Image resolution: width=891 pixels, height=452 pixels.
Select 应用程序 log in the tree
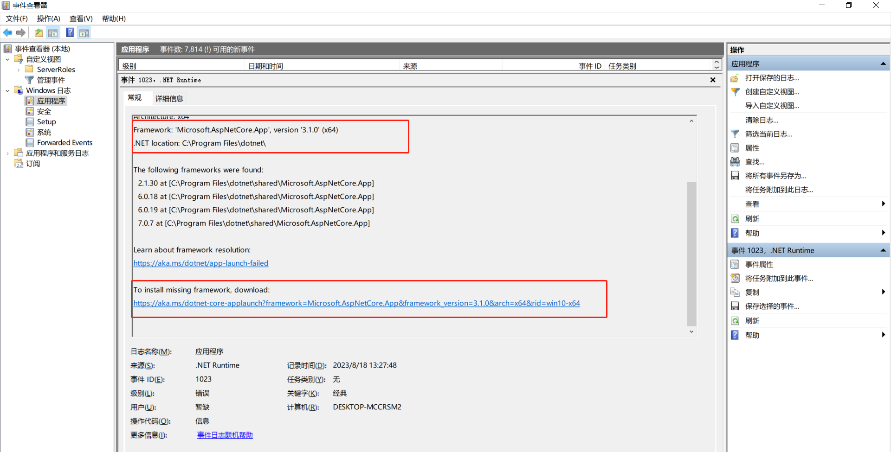(x=51, y=101)
